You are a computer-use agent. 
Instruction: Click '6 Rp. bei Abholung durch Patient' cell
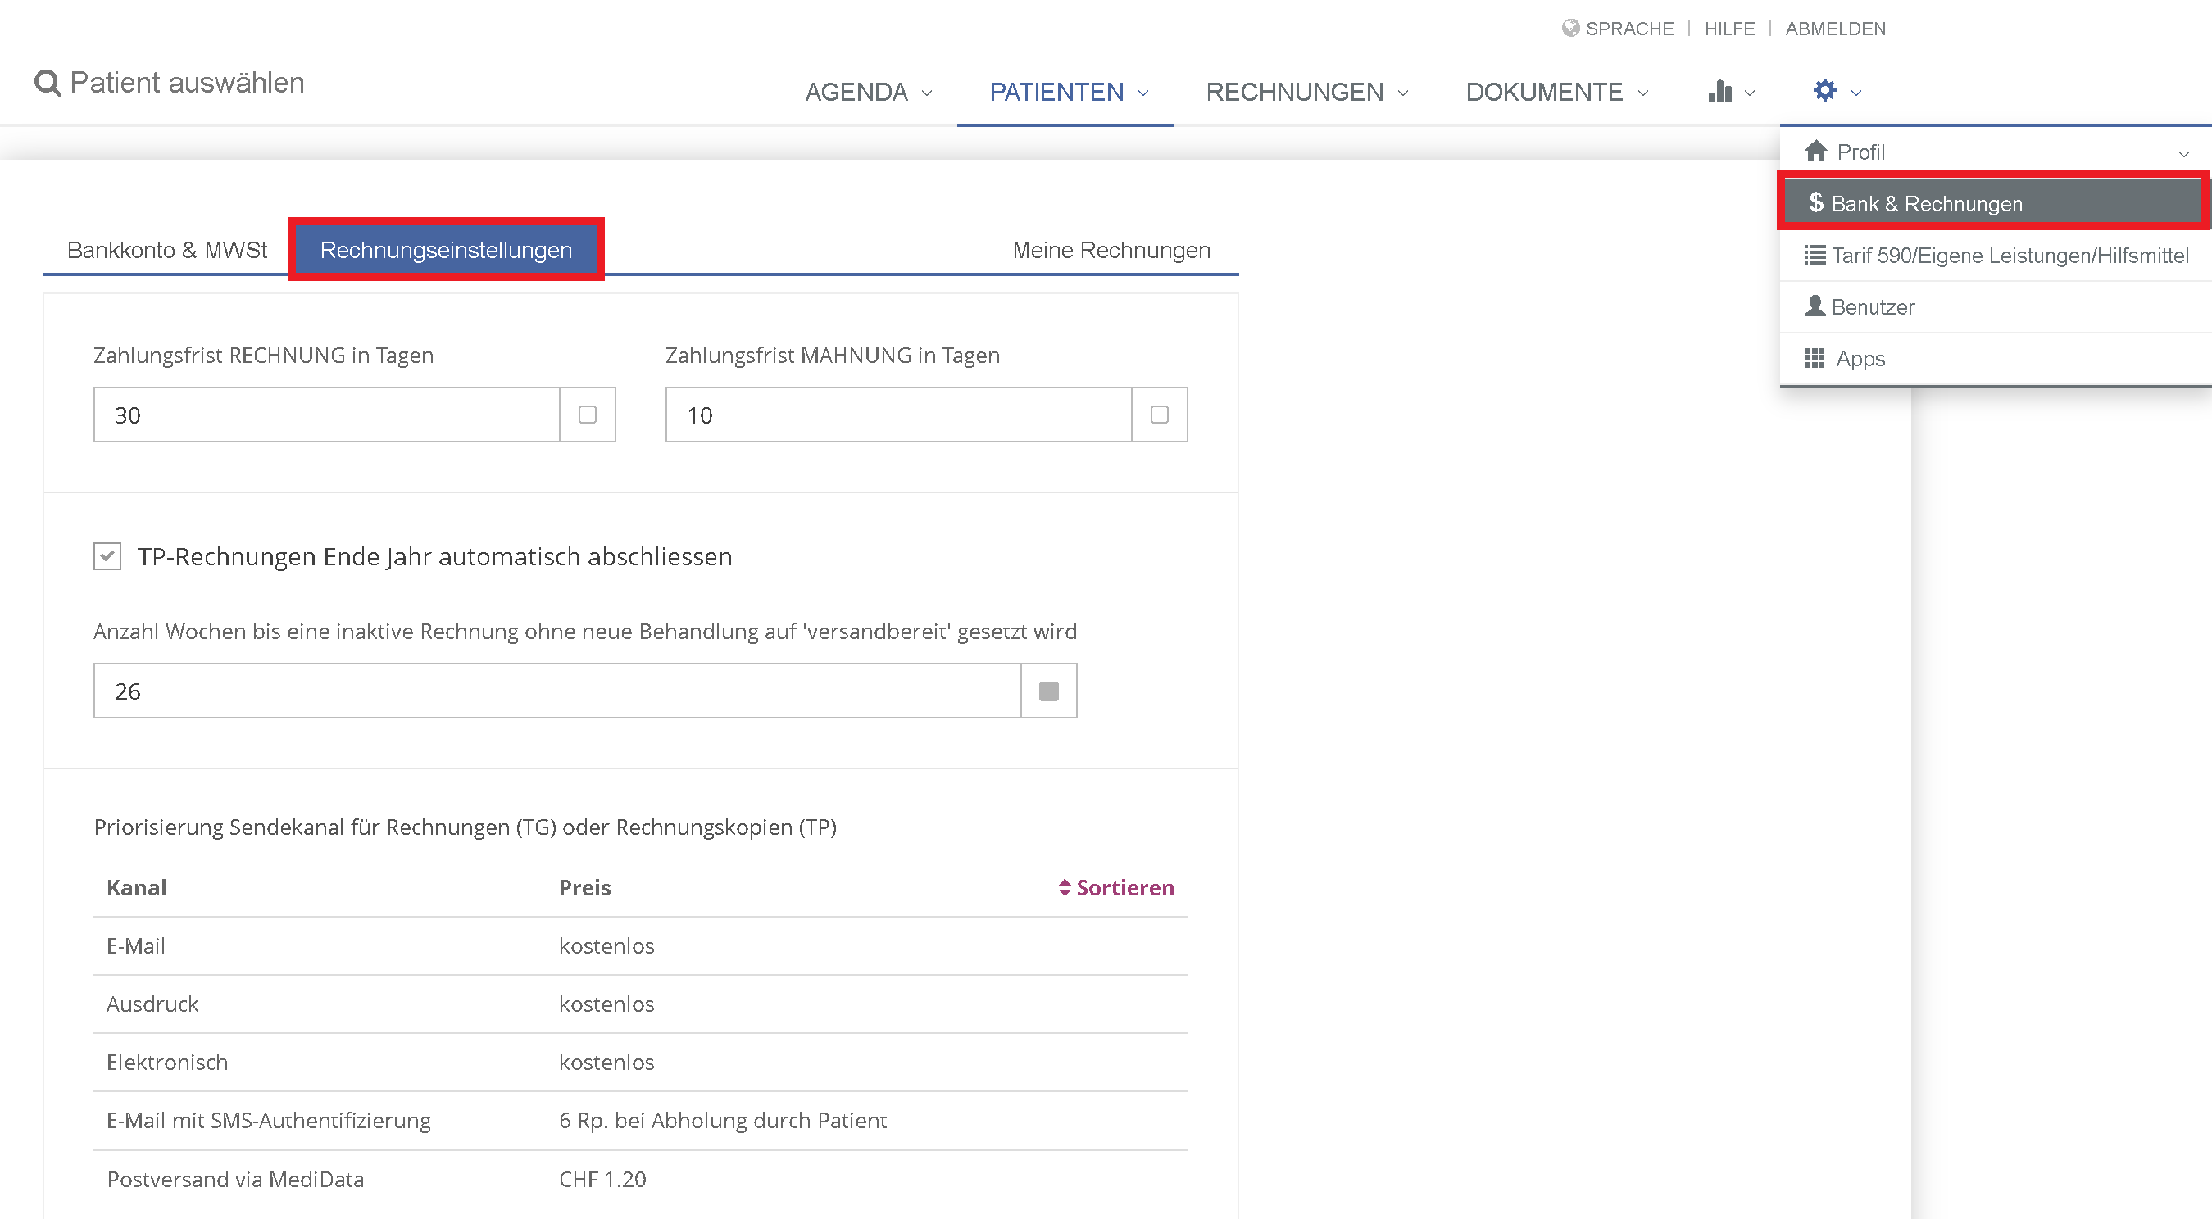click(723, 1122)
